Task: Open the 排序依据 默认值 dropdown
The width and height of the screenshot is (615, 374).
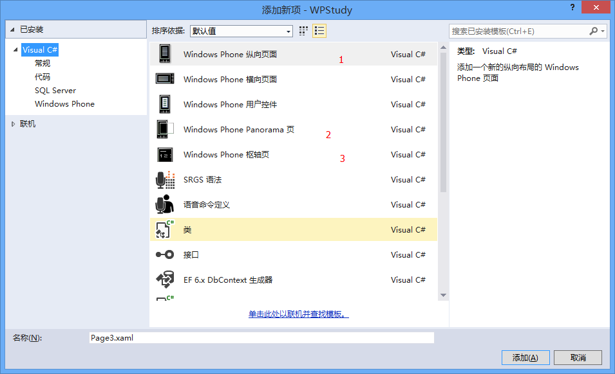Action: pos(241,31)
